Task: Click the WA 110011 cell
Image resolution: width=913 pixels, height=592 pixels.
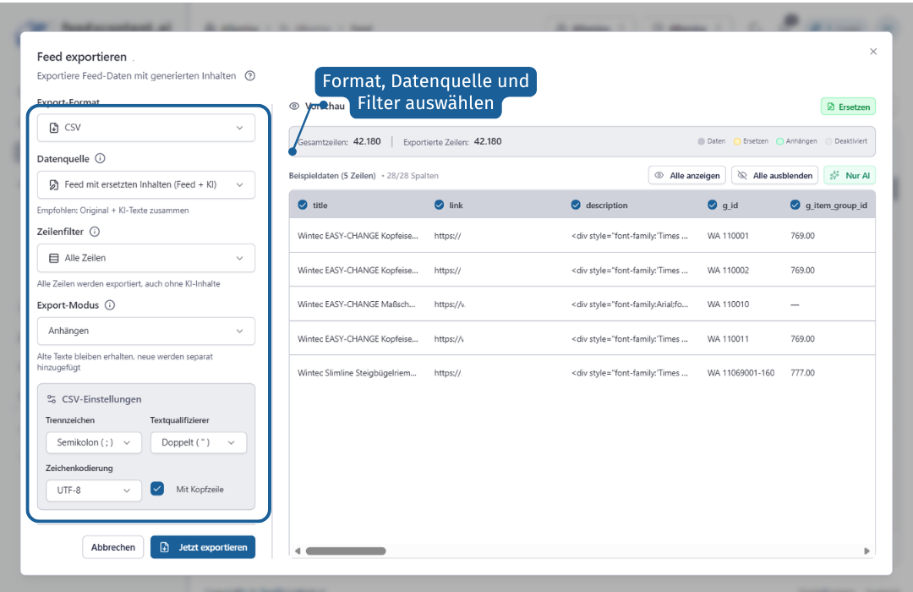Action: tap(728, 338)
